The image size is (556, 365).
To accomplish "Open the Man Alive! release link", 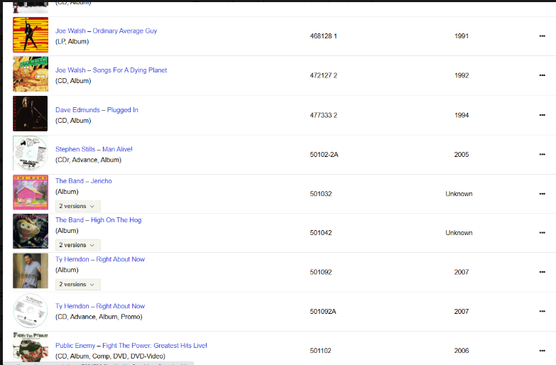I will [x=117, y=149].
